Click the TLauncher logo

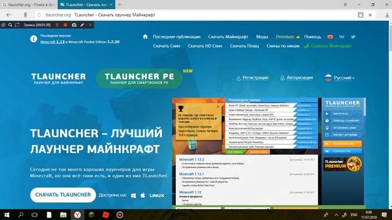click(59, 78)
